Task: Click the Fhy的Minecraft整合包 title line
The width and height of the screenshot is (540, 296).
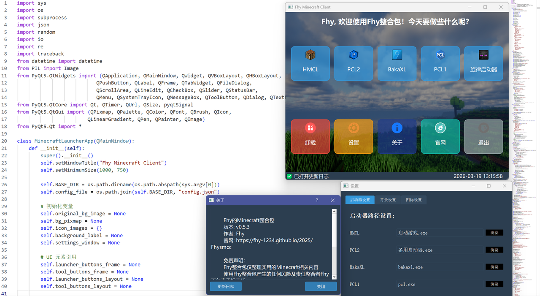Action: tap(249, 220)
